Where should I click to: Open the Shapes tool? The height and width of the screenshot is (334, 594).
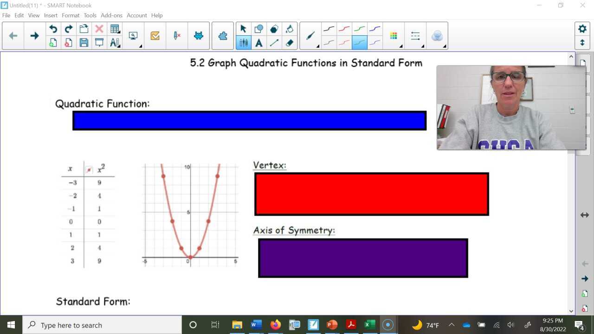pos(258,28)
